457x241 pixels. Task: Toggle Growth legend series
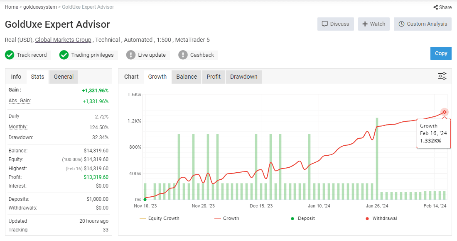tap(226, 218)
